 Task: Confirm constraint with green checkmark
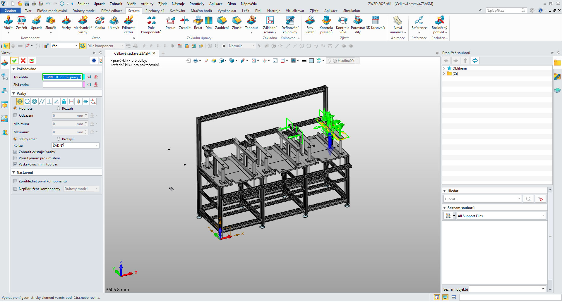coord(14,61)
